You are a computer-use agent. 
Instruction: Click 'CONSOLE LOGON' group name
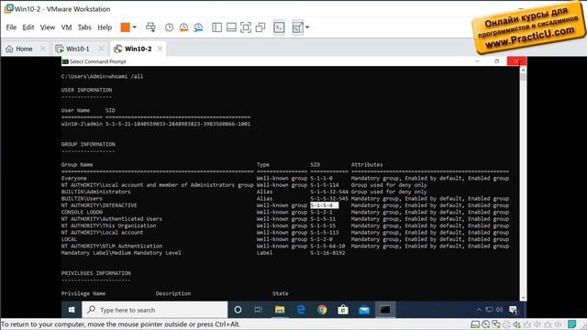82,212
